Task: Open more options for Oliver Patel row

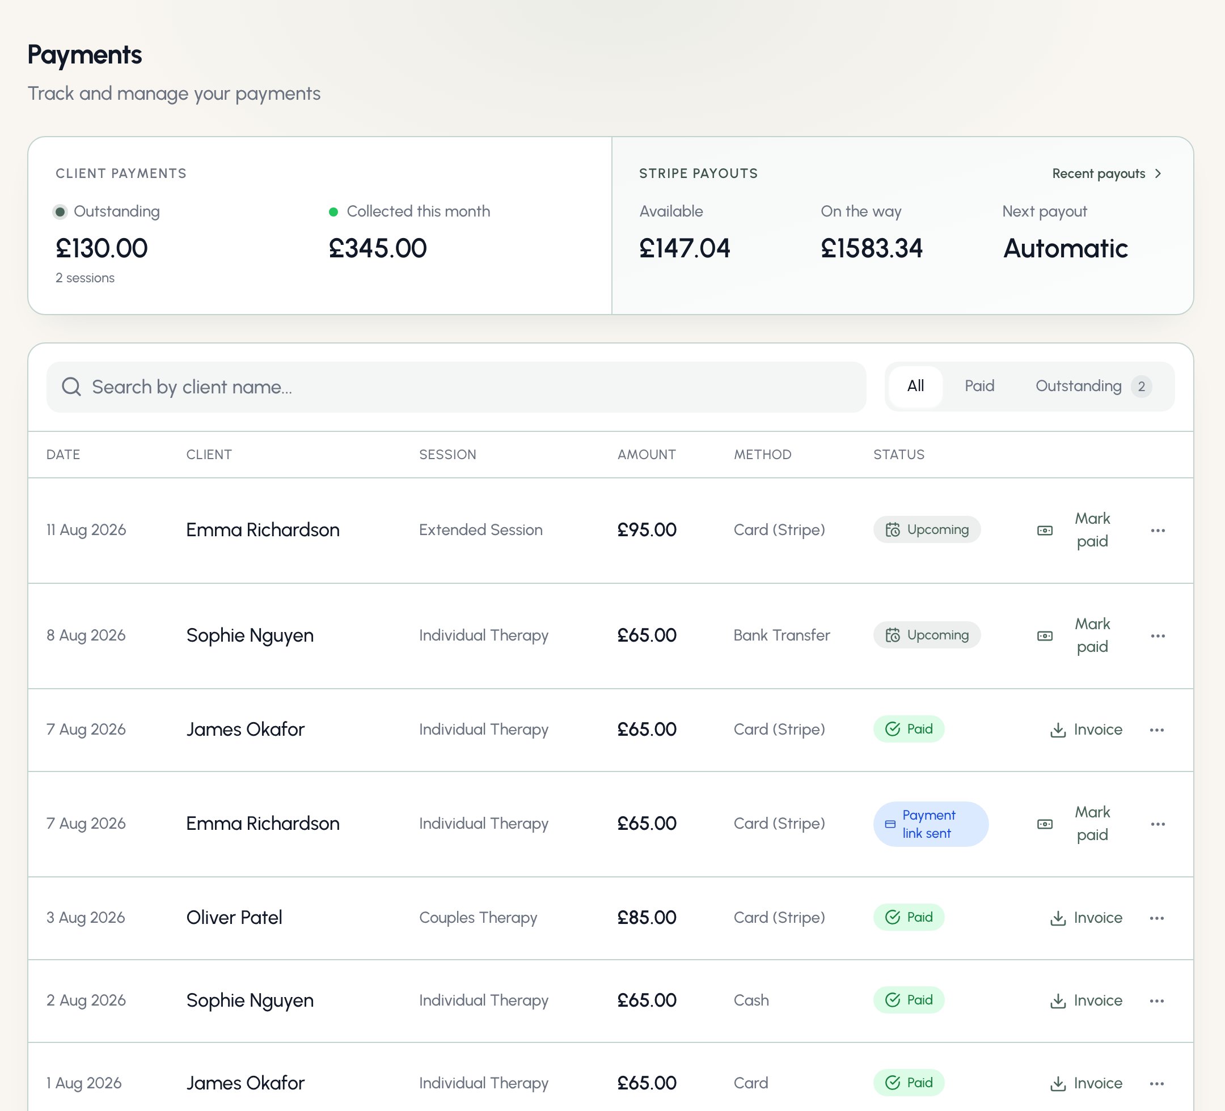Action: [1156, 918]
